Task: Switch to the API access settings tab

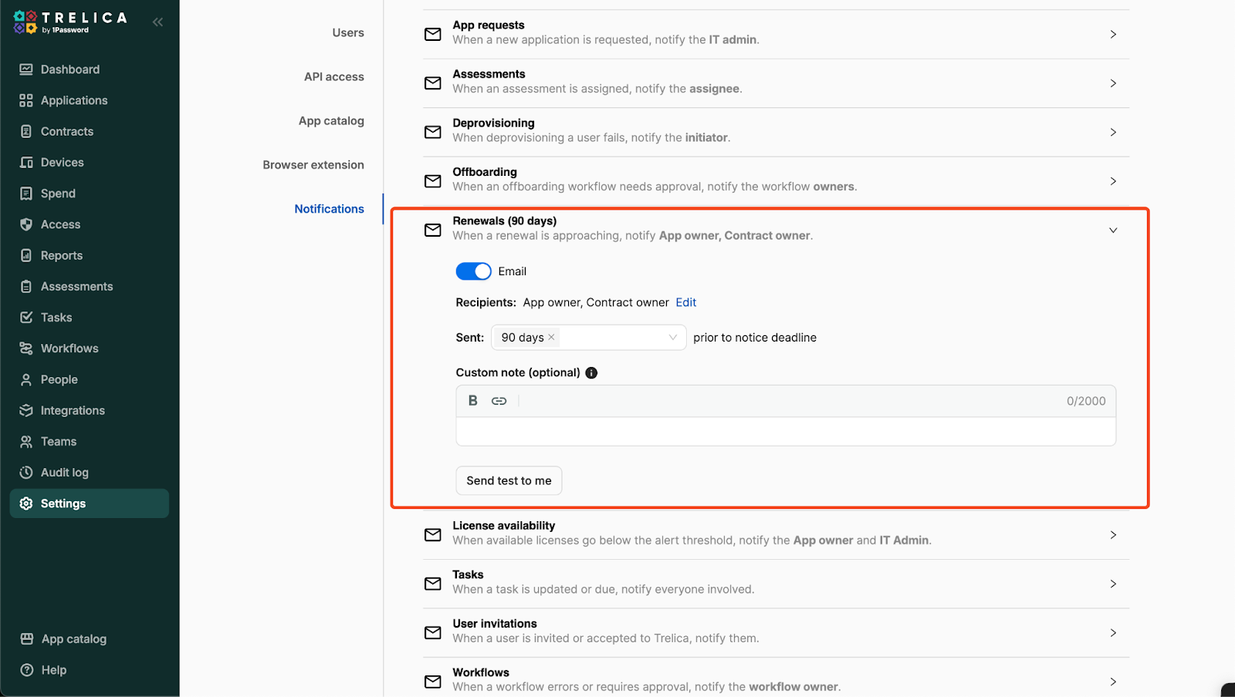Action: tap(333, 77)
